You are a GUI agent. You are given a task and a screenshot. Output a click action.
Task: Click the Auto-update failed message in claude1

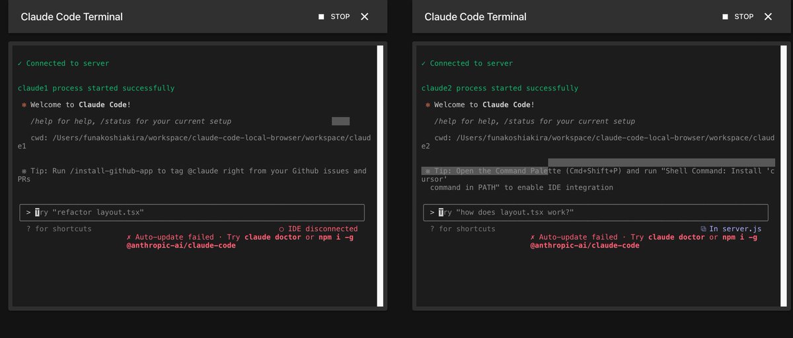(x=240, y=241)
